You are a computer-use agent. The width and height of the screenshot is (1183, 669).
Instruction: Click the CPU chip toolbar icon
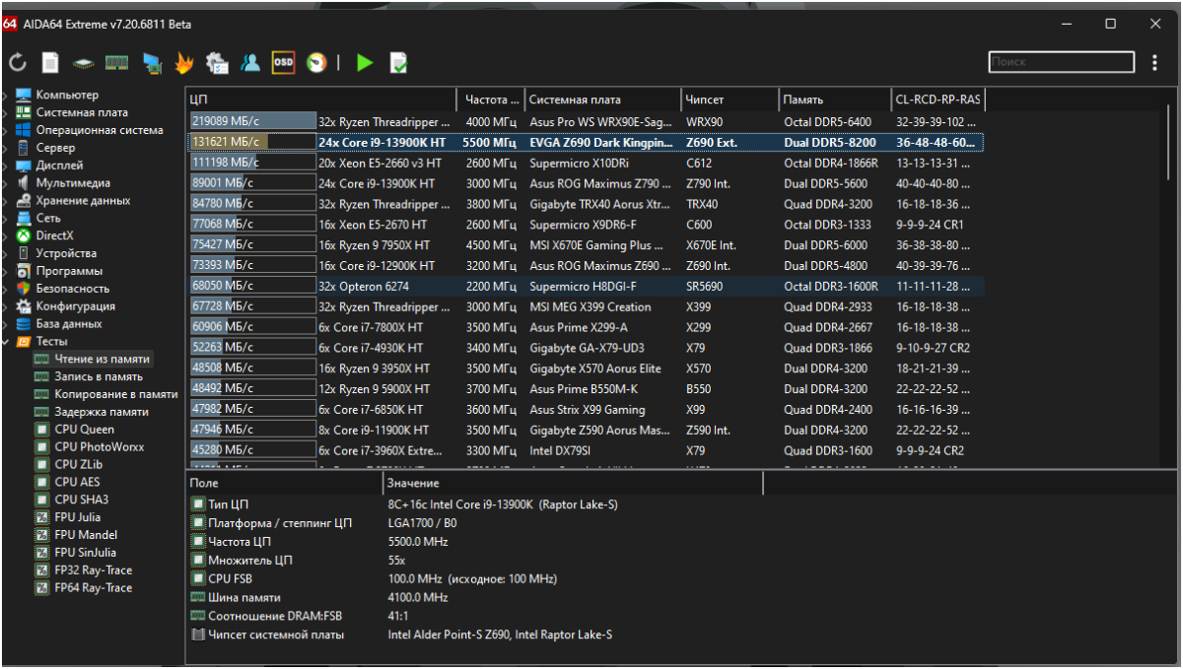point(84,63)
